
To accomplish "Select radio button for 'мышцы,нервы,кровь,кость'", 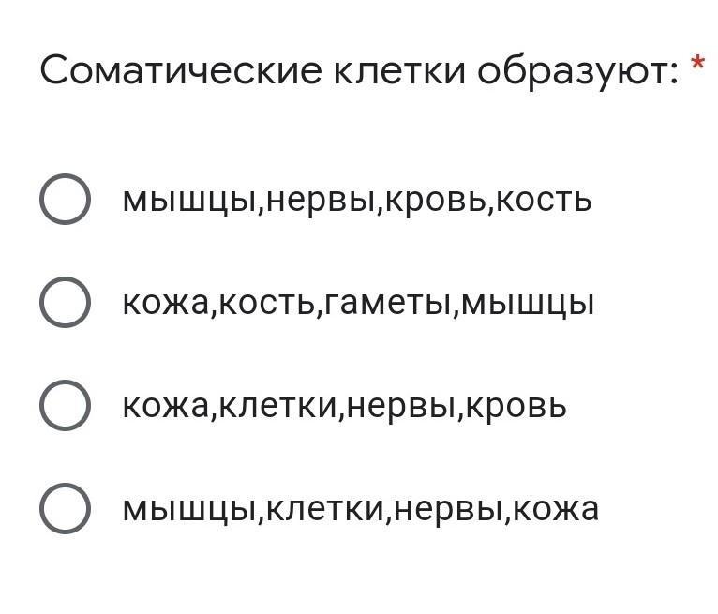I will pyautogui.click(x=65, y=200).
